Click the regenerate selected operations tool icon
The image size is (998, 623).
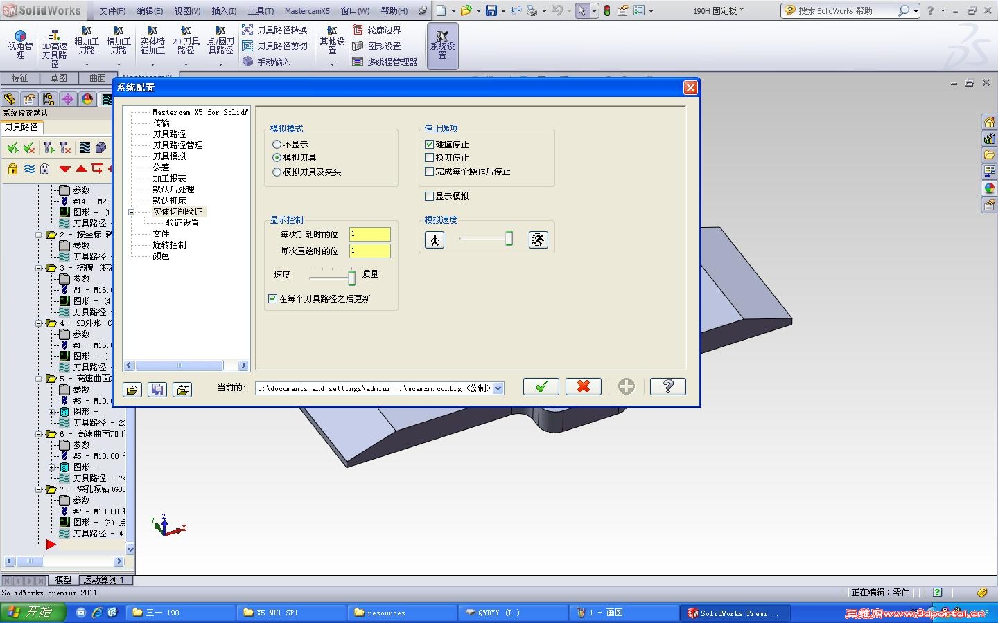coord(48,147)
